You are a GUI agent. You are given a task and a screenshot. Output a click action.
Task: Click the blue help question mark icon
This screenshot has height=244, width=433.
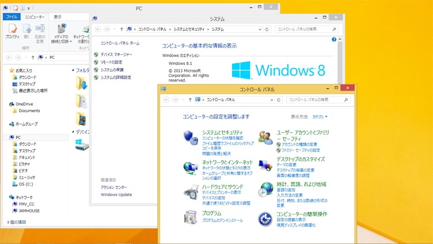tap(334, 40)
